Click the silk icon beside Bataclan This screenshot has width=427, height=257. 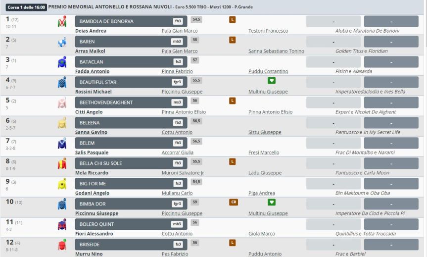point(62,63)
